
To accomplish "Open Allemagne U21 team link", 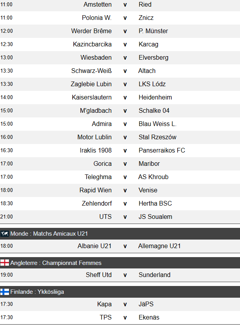I will [x=159, y=246].
